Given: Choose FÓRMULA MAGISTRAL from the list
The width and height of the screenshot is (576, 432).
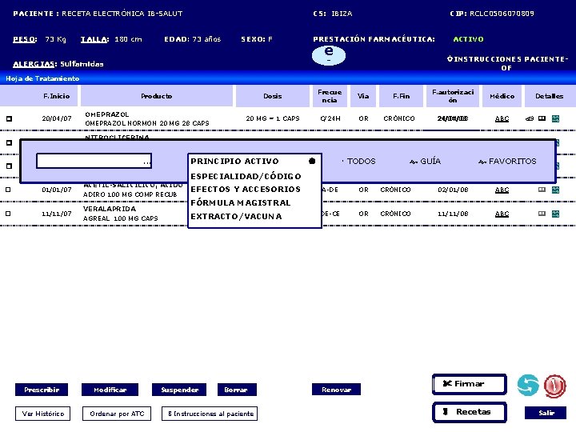Looking at the screenshot, I should 241,202.
